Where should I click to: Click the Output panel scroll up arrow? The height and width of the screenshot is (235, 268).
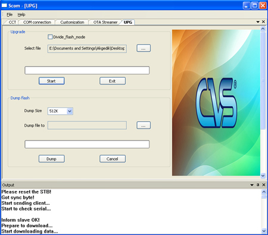(264, 192)
